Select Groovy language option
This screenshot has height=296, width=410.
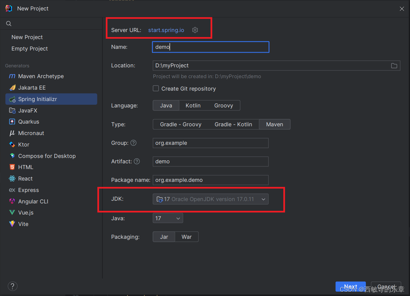tap(224, 105)
